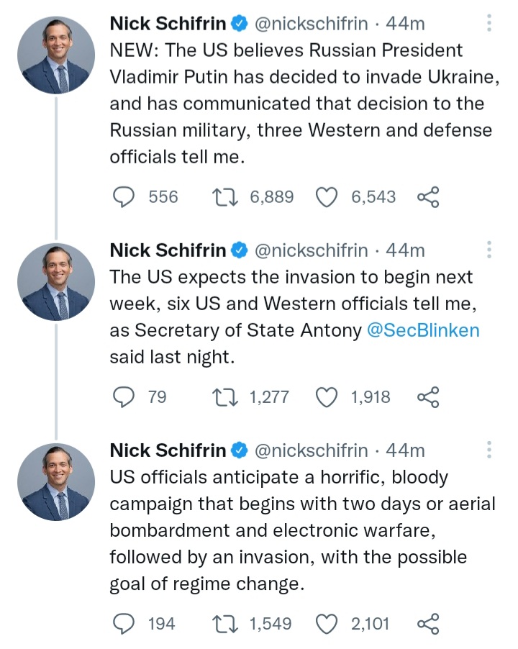This screenshot has width=518, height=649.
Task: Retweet the tweet with 6,889 retweets
Action: pyautogui.click(x=227, y=196)
